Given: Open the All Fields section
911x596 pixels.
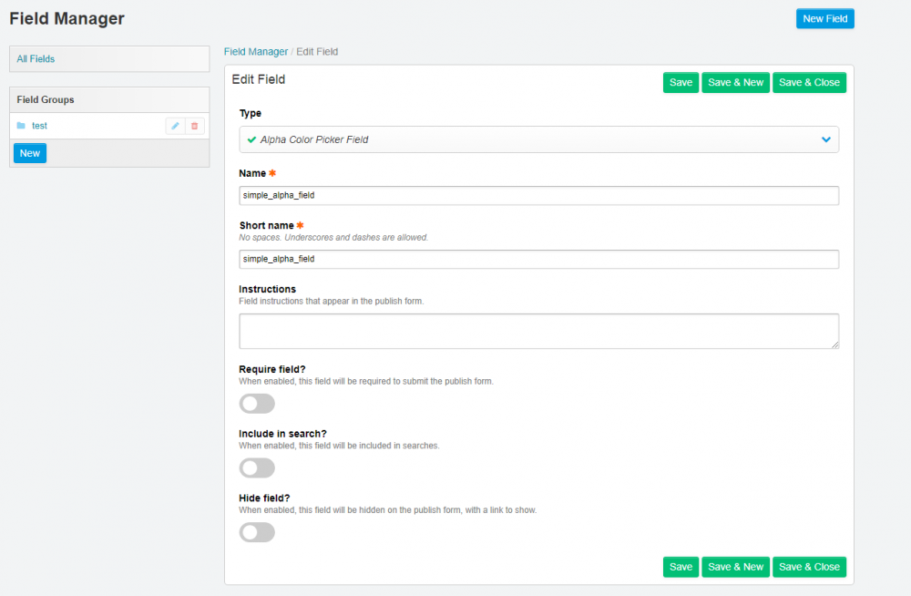Looking at the screenshot, I should coord(36,59).
